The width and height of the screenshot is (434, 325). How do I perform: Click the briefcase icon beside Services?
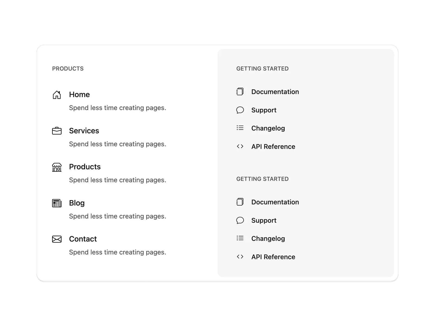(x=57, y=131)
